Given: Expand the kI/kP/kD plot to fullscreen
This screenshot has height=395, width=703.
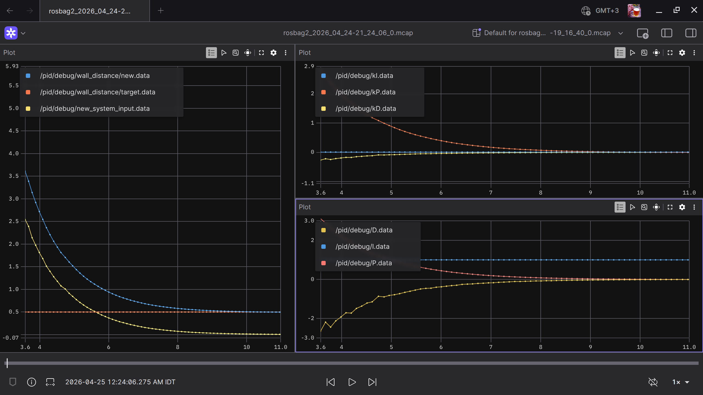Looking at the screenshot, I should pyautogui.click(x=670, y=53).
